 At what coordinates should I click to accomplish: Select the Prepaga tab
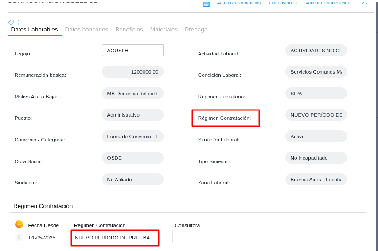point(196,30)
